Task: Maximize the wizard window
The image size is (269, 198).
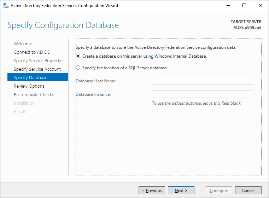Action: tap(244, 6)
